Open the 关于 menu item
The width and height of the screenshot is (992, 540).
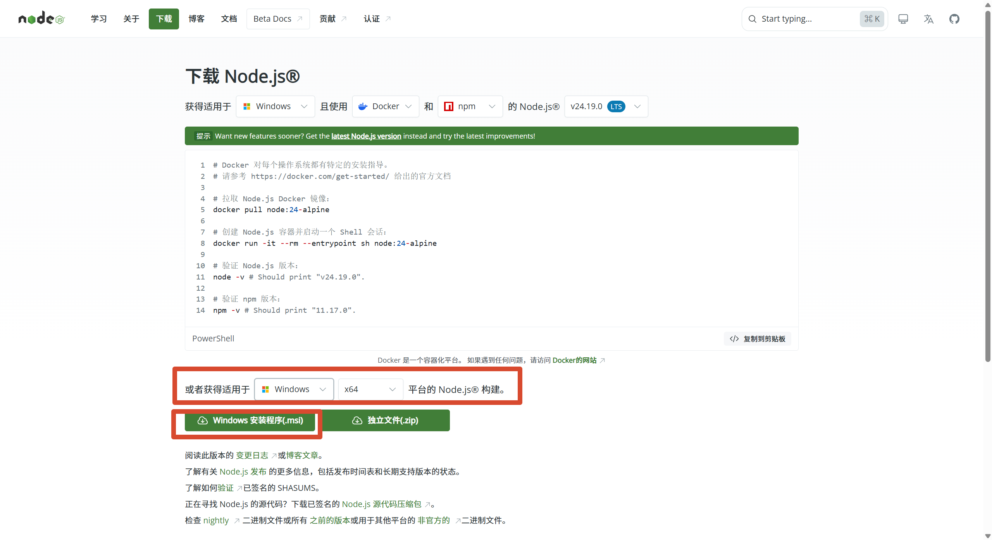click(131, 19)
